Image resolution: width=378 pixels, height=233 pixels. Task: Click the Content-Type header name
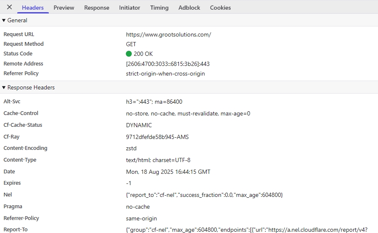[20, 160]
